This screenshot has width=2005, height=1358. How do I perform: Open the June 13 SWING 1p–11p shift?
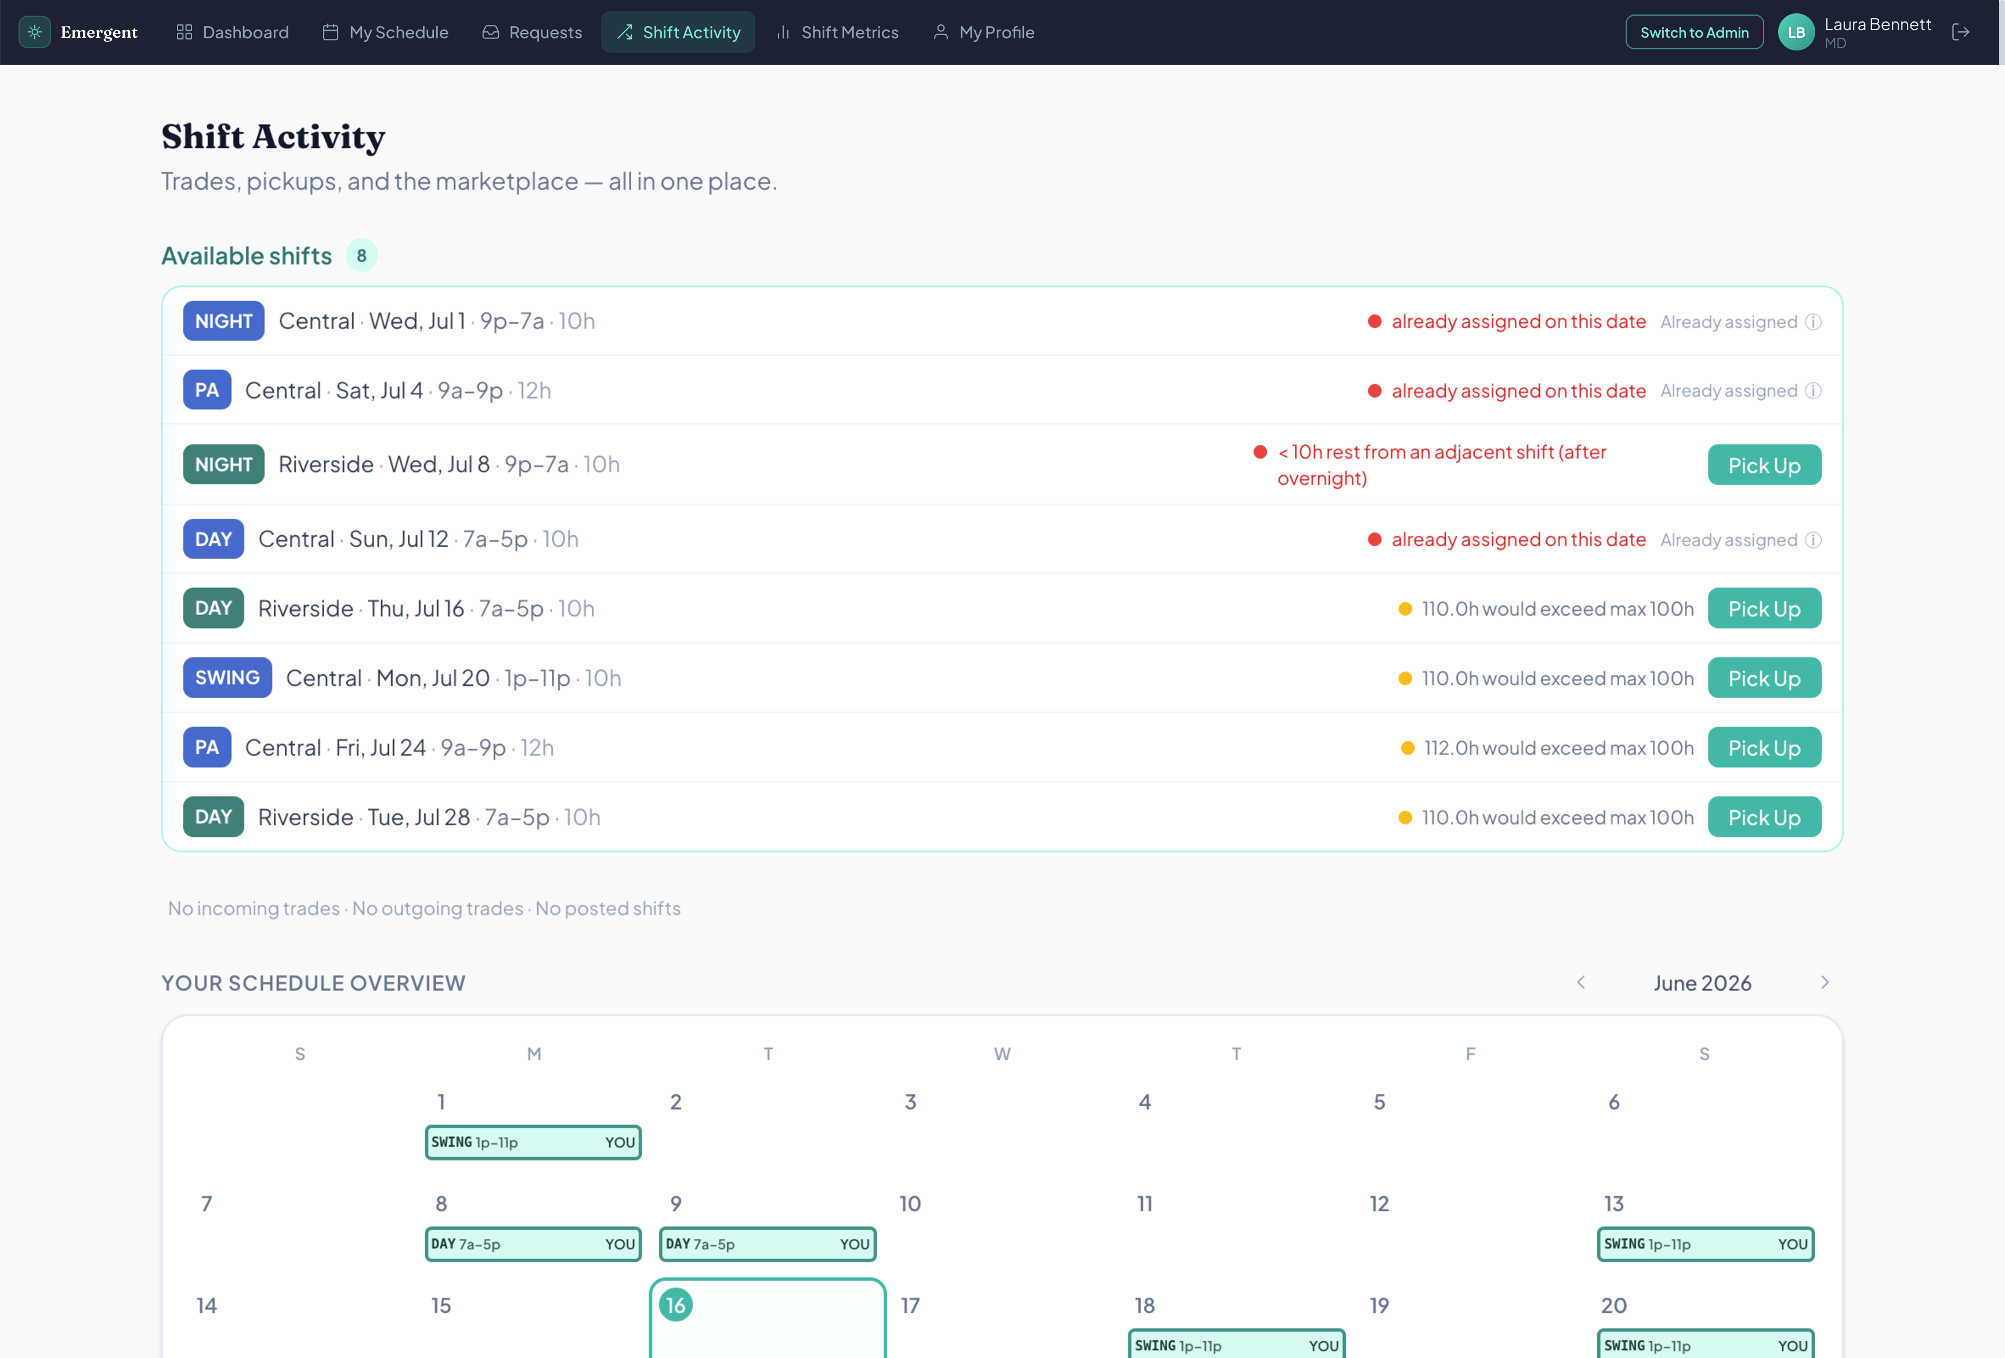coord(1706,1244)
